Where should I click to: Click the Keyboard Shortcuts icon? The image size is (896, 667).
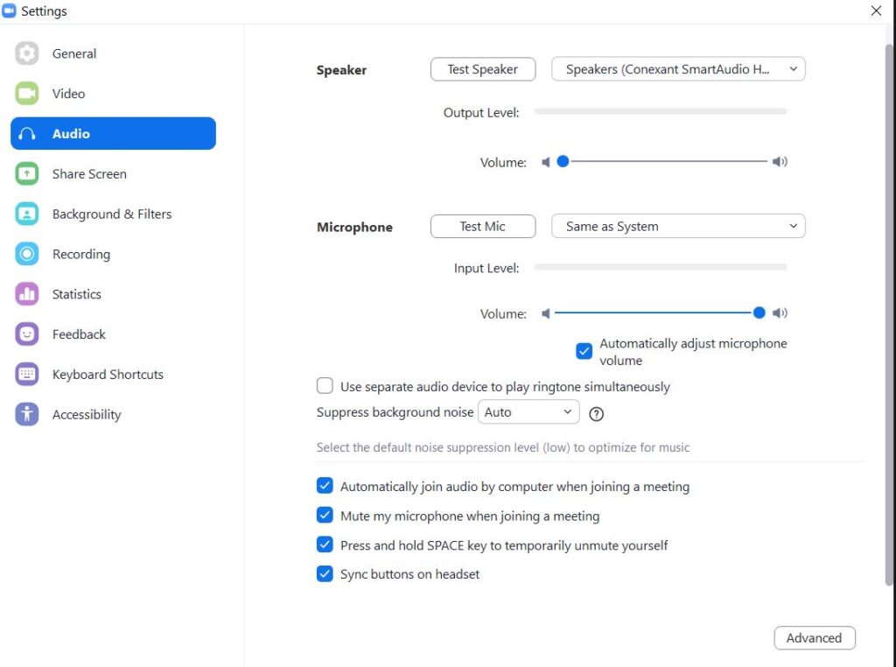tap(27, 375)
